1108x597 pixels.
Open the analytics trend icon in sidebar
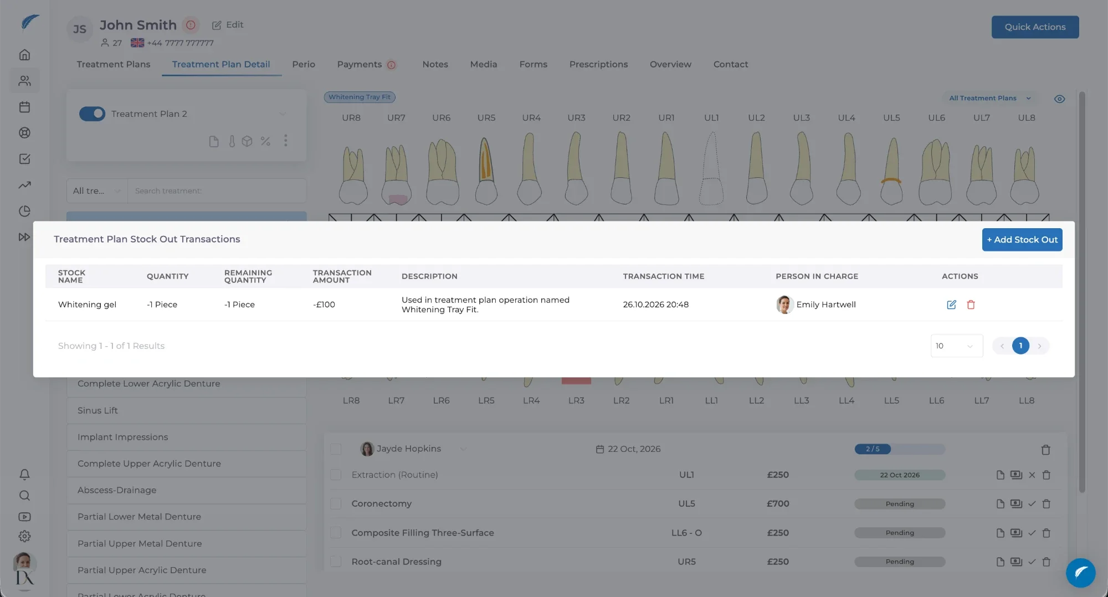click(x=24, y=185)
